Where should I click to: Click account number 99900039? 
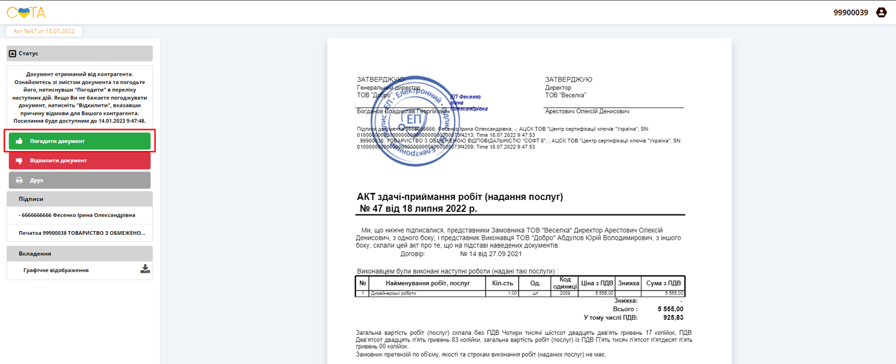(851, 12)
